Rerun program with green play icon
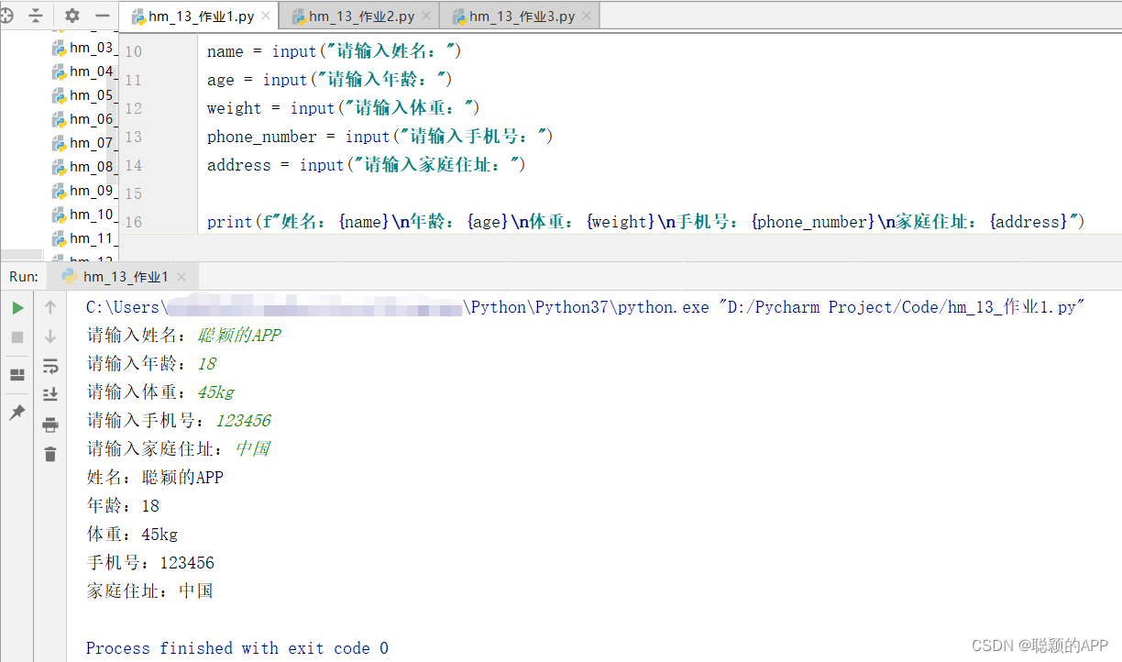This screenshot has height=662, width=1122. (x=17, y=309)
